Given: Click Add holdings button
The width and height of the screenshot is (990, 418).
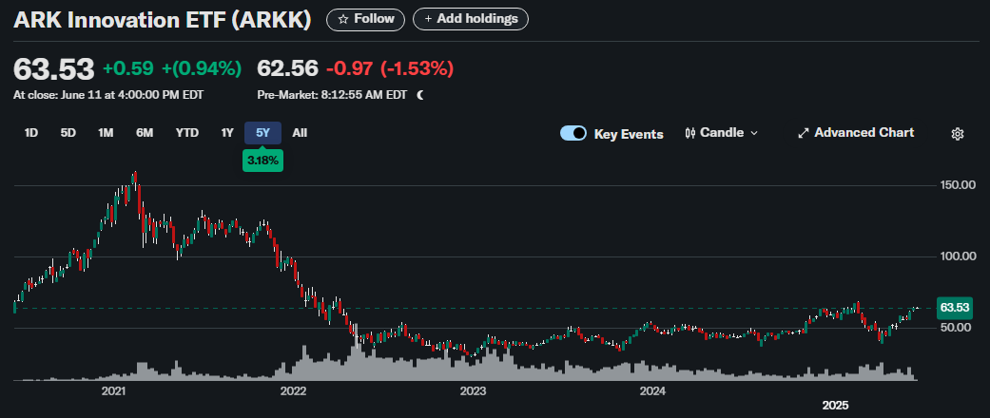Looking at the screenshot, I should tap(471, 19).
